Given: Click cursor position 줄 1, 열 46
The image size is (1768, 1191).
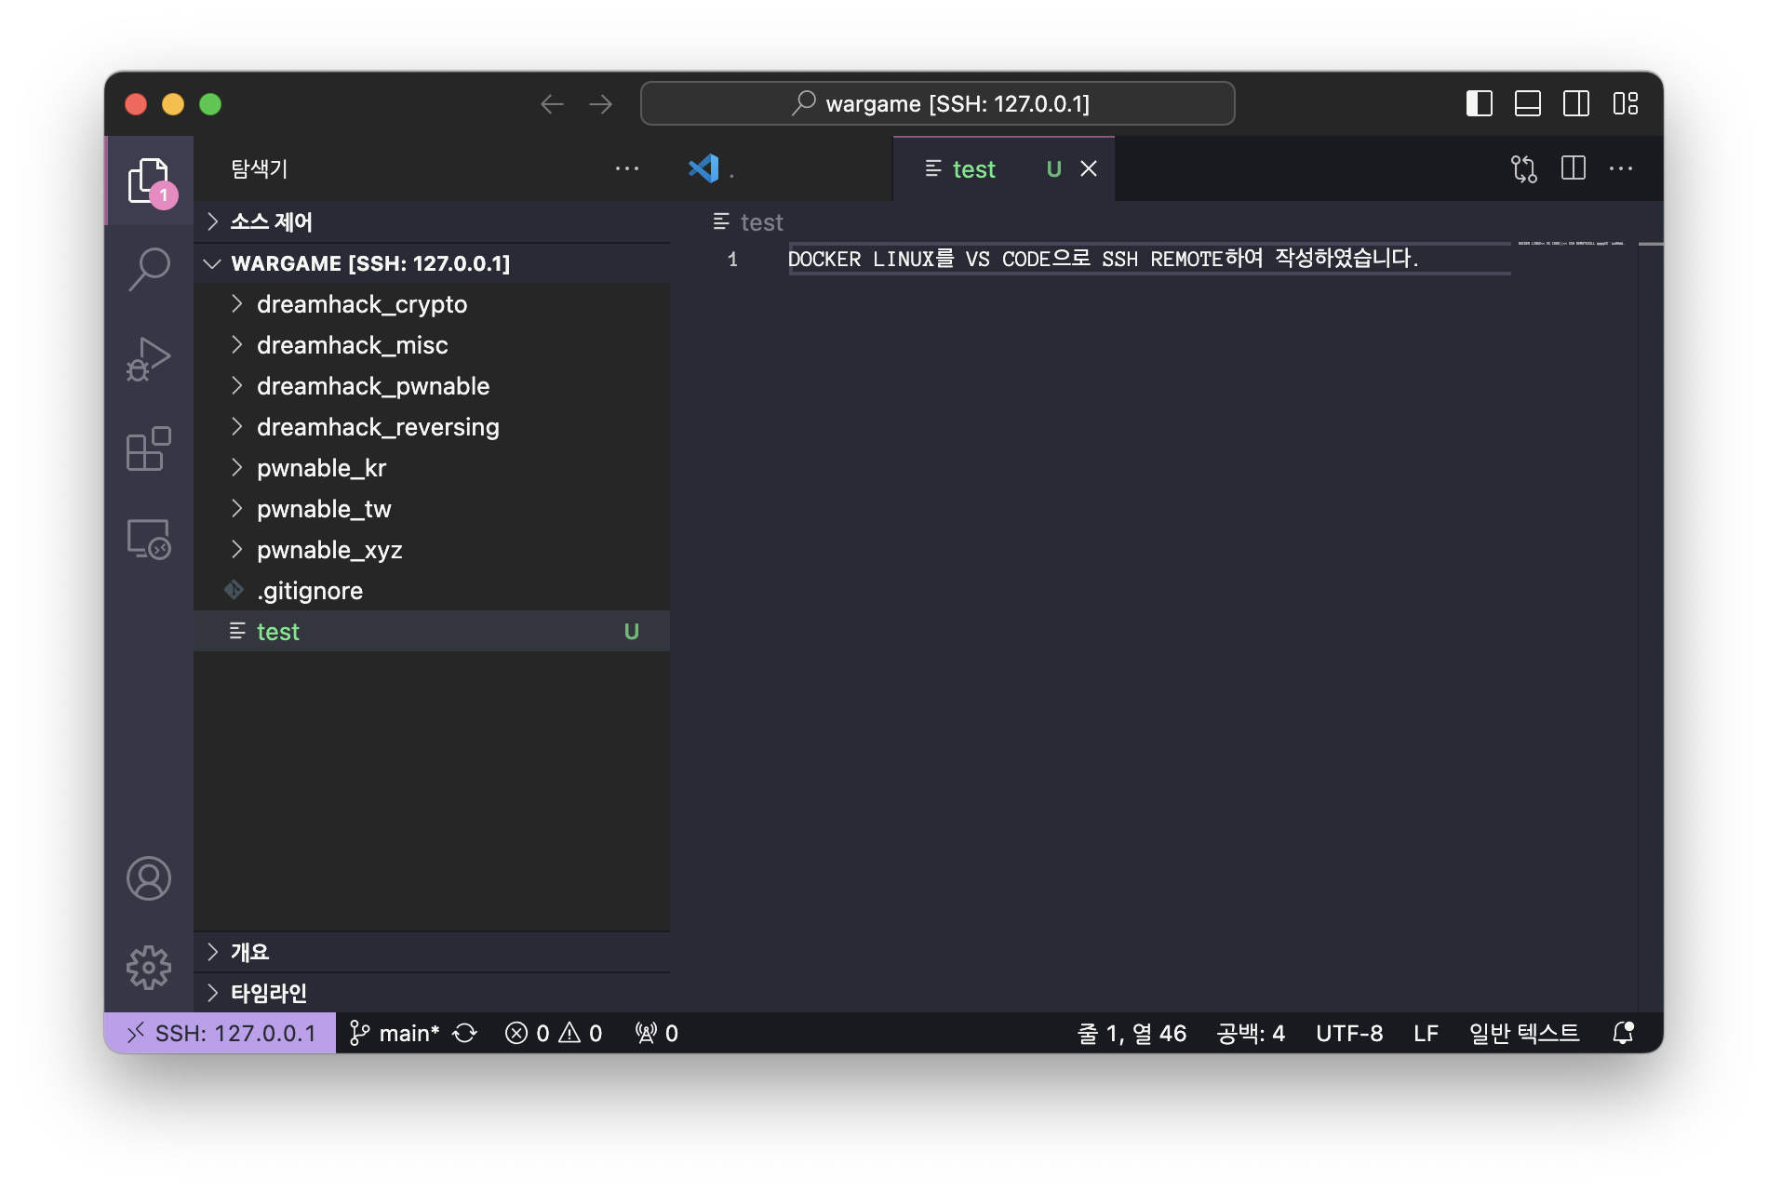Looking at the screenshot, I should click(x=1132, y=1033).
